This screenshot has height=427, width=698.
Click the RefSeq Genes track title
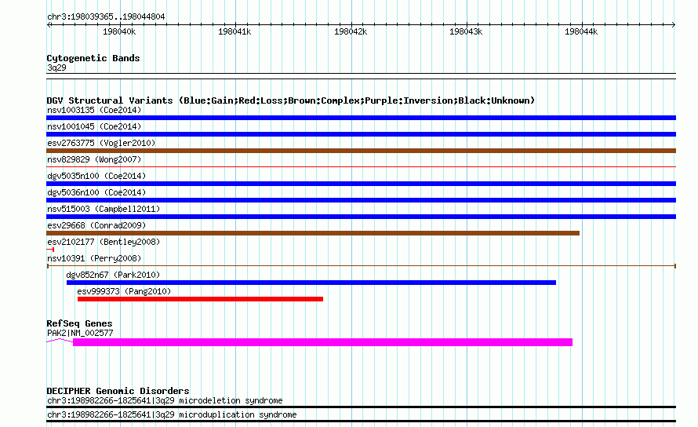pos(79,323)
